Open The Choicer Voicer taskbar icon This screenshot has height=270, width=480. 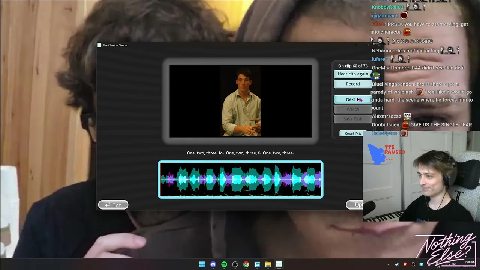tap(279, 264)
